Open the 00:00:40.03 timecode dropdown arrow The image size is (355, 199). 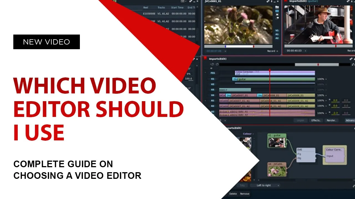click(305, 51)
